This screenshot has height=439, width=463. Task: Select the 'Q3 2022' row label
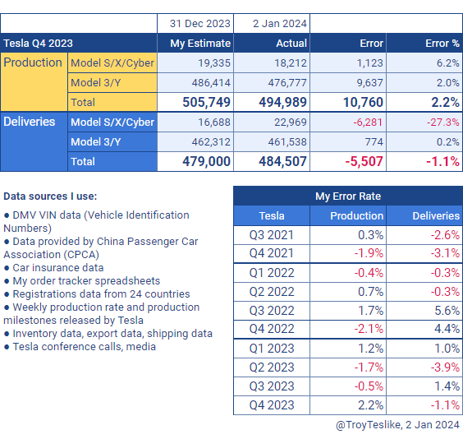(x=272, y=311)
